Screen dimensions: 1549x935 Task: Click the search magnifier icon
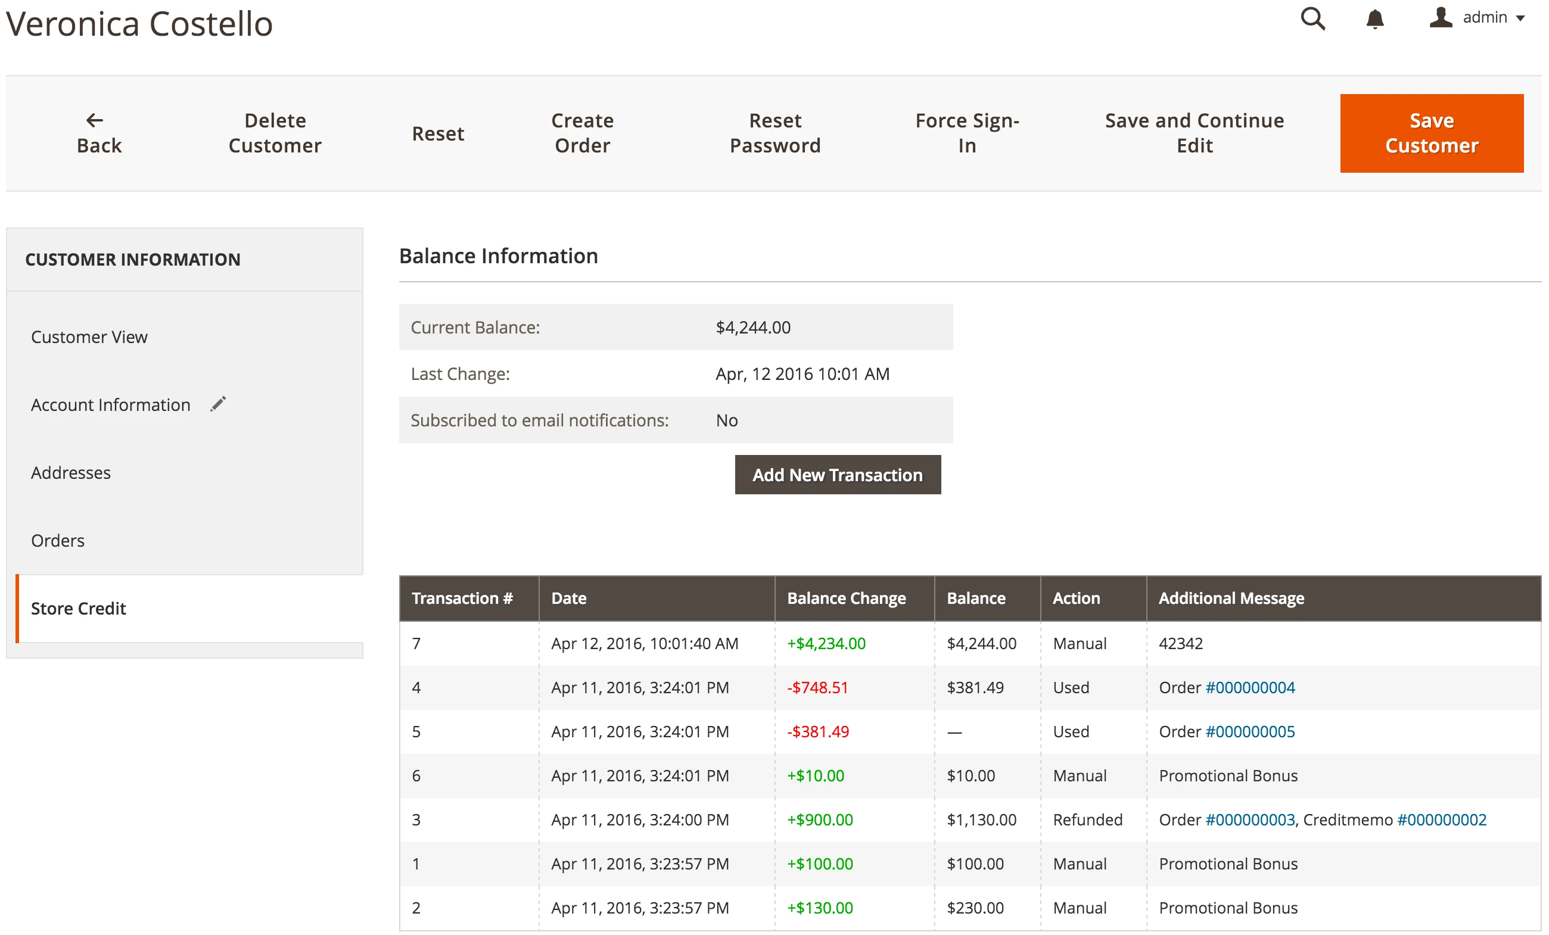coord(1312,19)
